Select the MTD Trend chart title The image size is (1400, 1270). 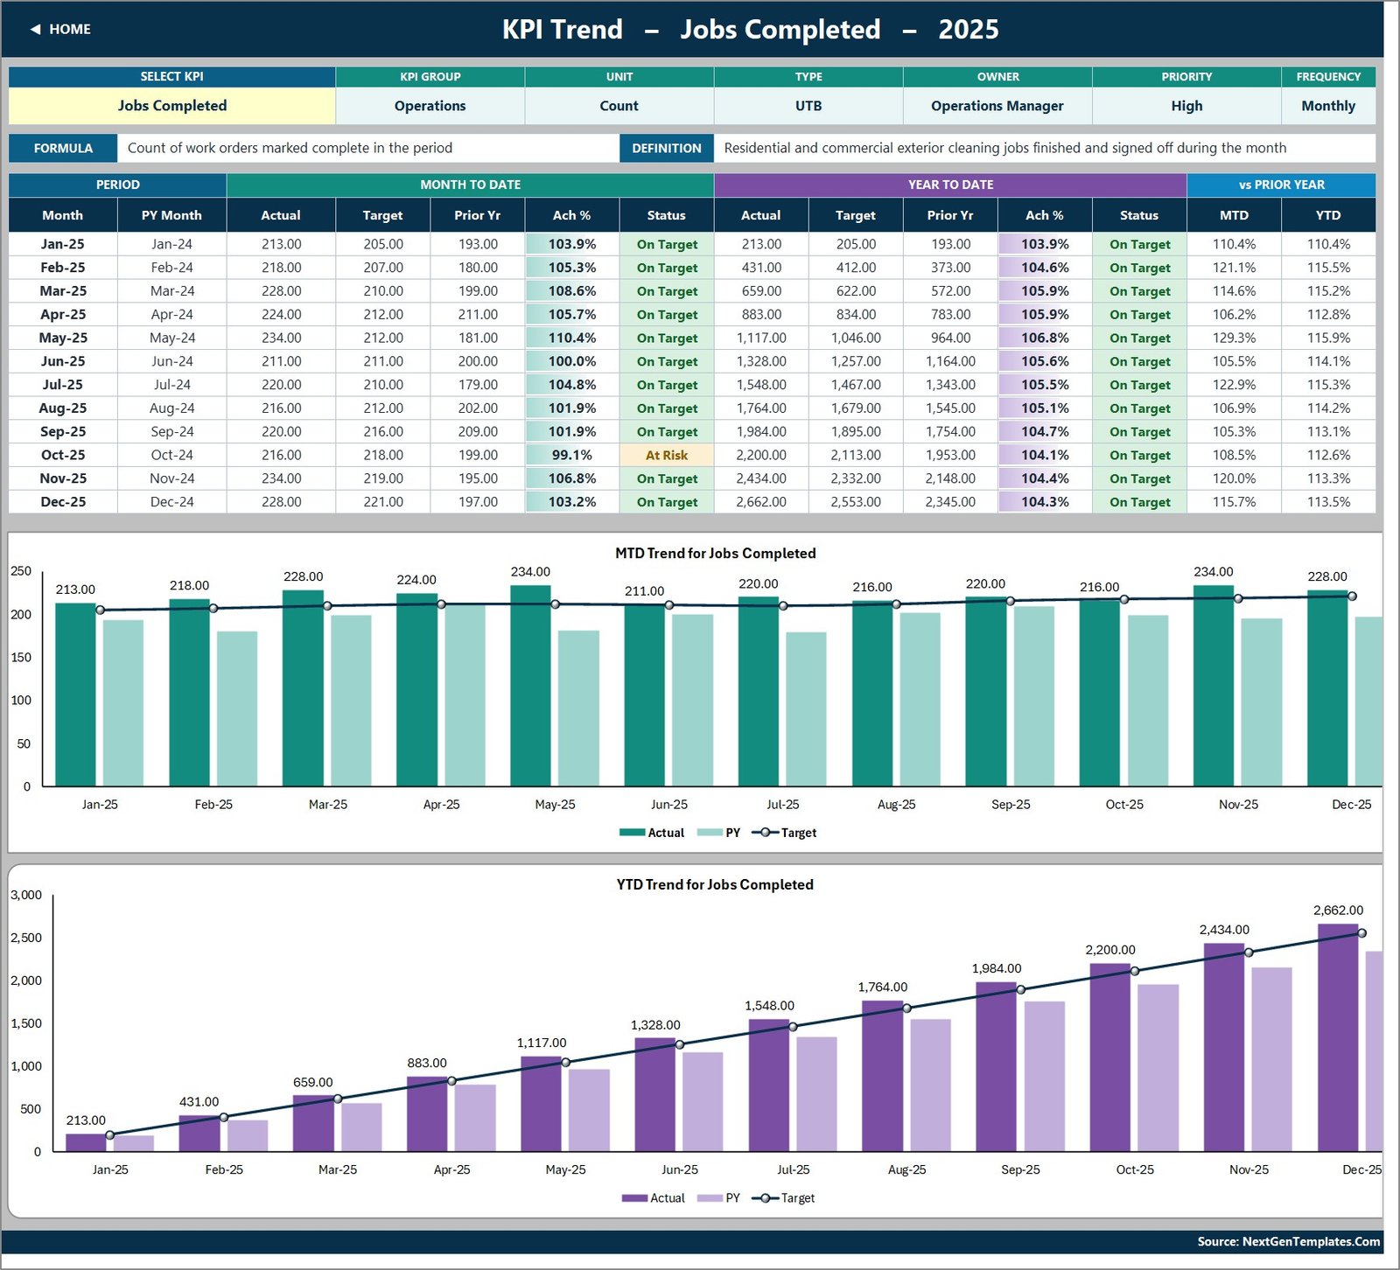coord(715,553)
